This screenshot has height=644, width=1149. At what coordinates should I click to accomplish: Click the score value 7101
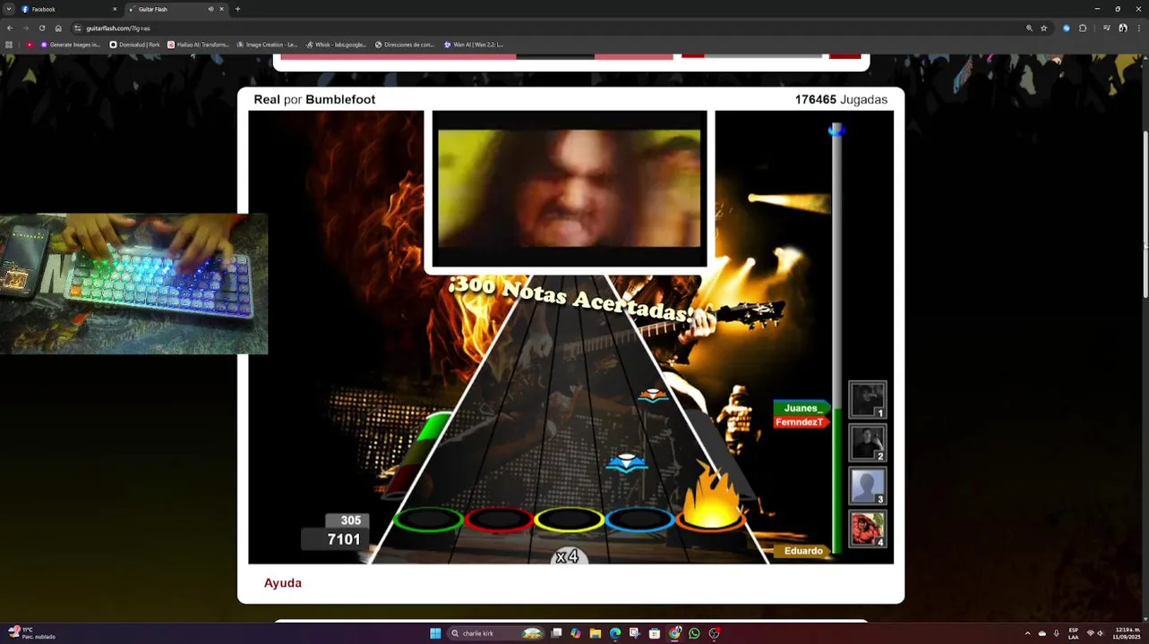pos(344,539)
